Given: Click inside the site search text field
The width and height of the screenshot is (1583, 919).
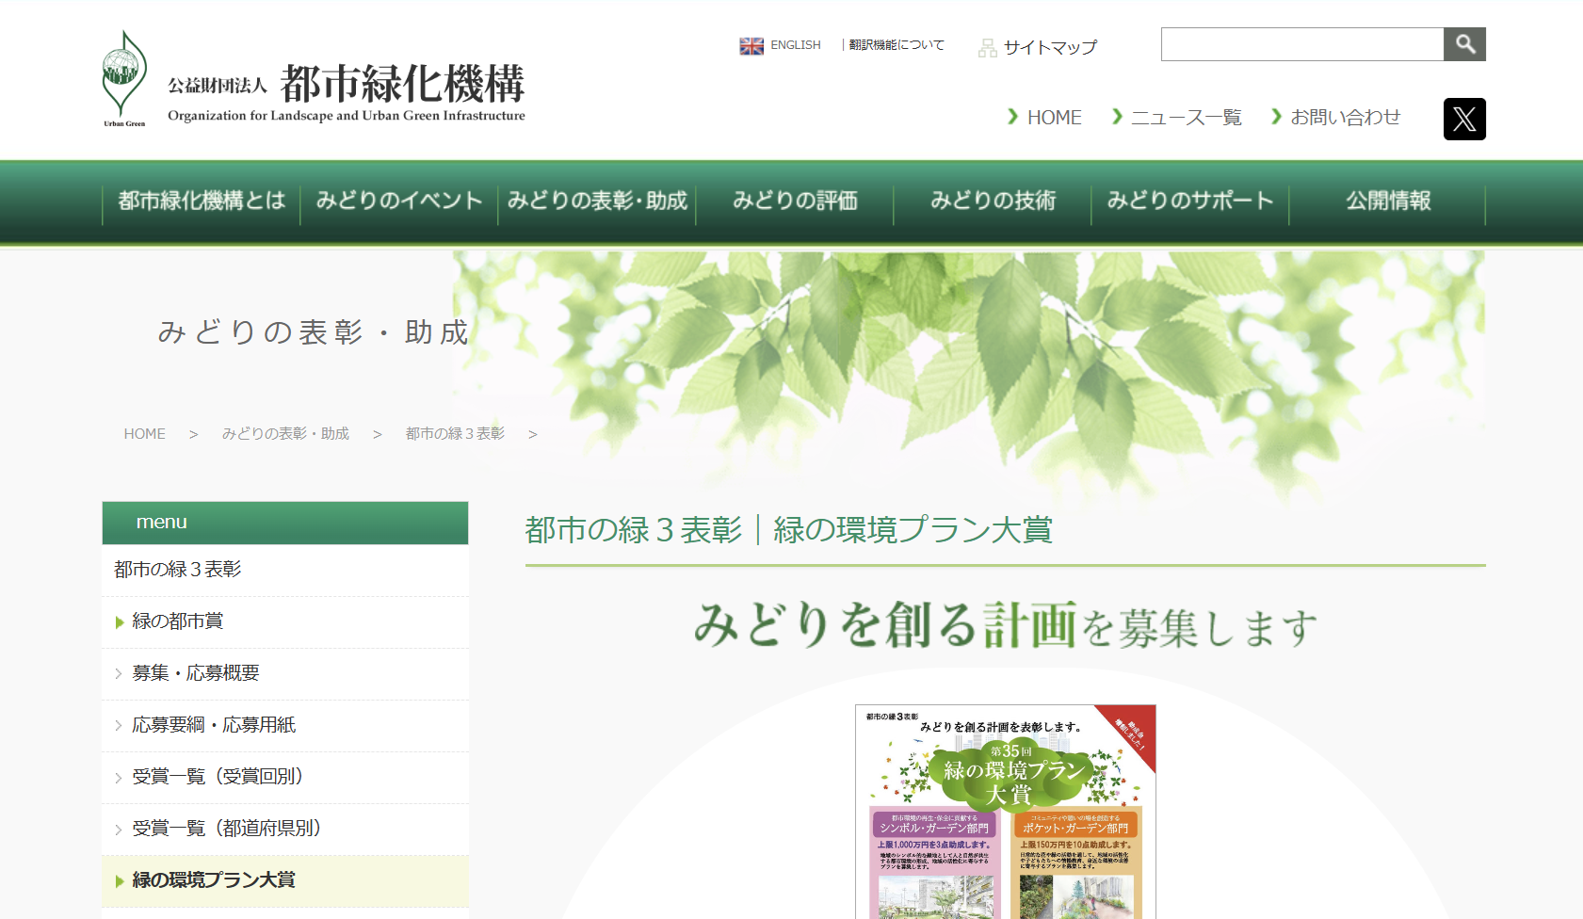Looking at the screenshot, I should point(1301,44).
